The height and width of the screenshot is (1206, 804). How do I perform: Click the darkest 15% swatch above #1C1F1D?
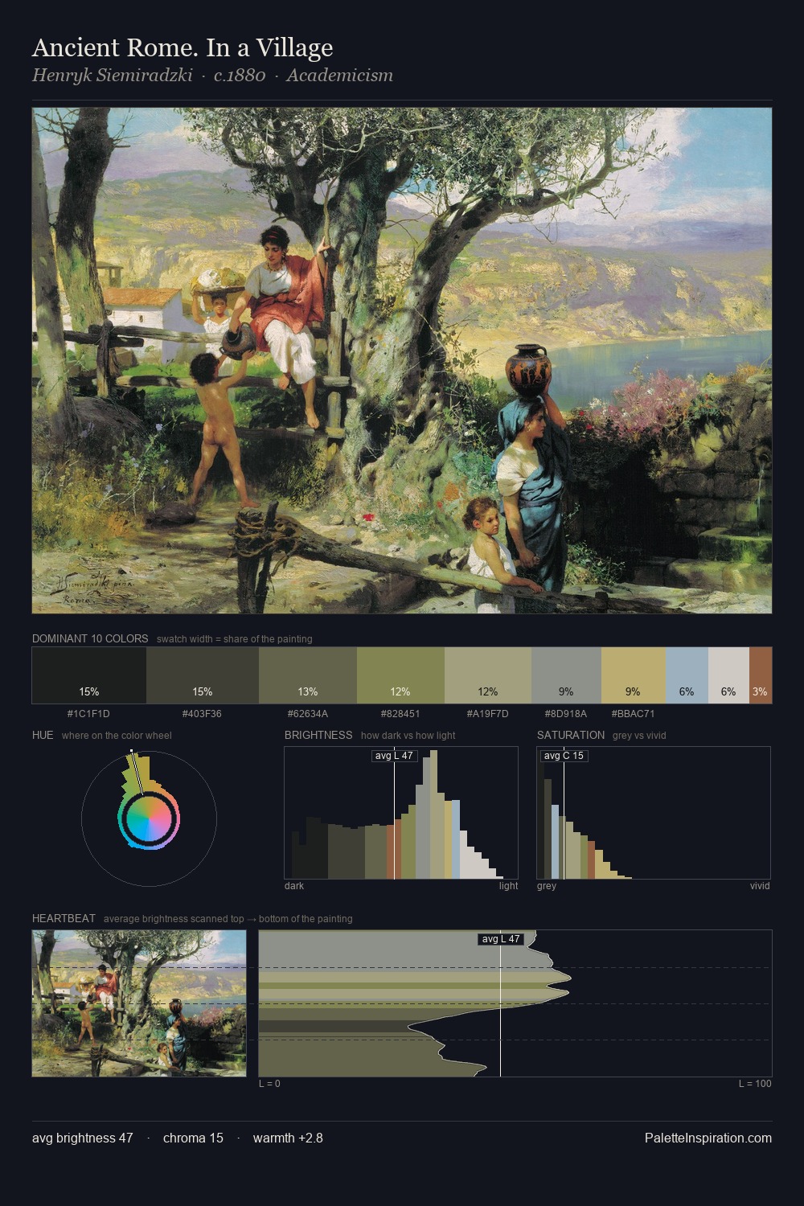click(89, 675)
